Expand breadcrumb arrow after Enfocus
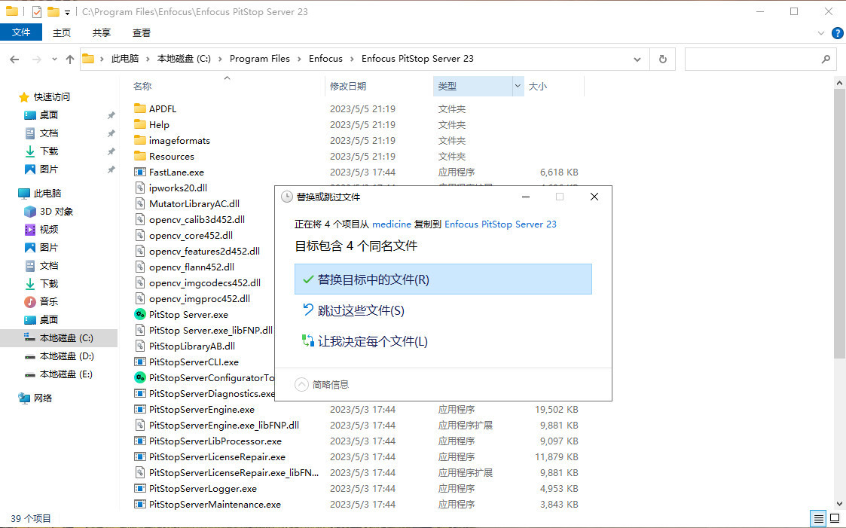The width and height of the screenshot is (846, 528). (353, 59)
